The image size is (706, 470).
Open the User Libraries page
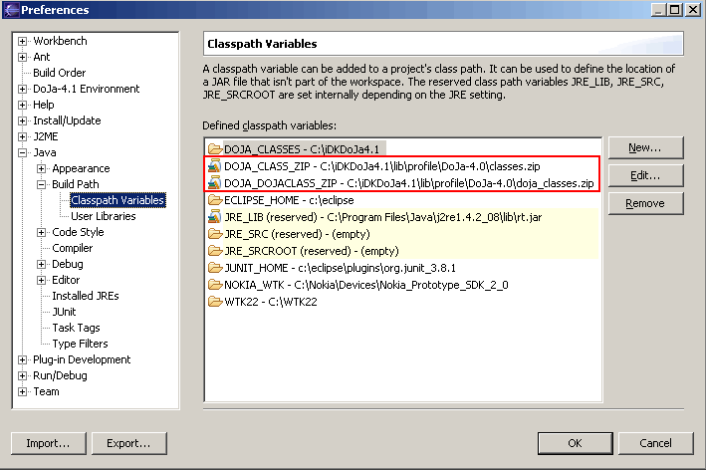click(x=104, y=216)
